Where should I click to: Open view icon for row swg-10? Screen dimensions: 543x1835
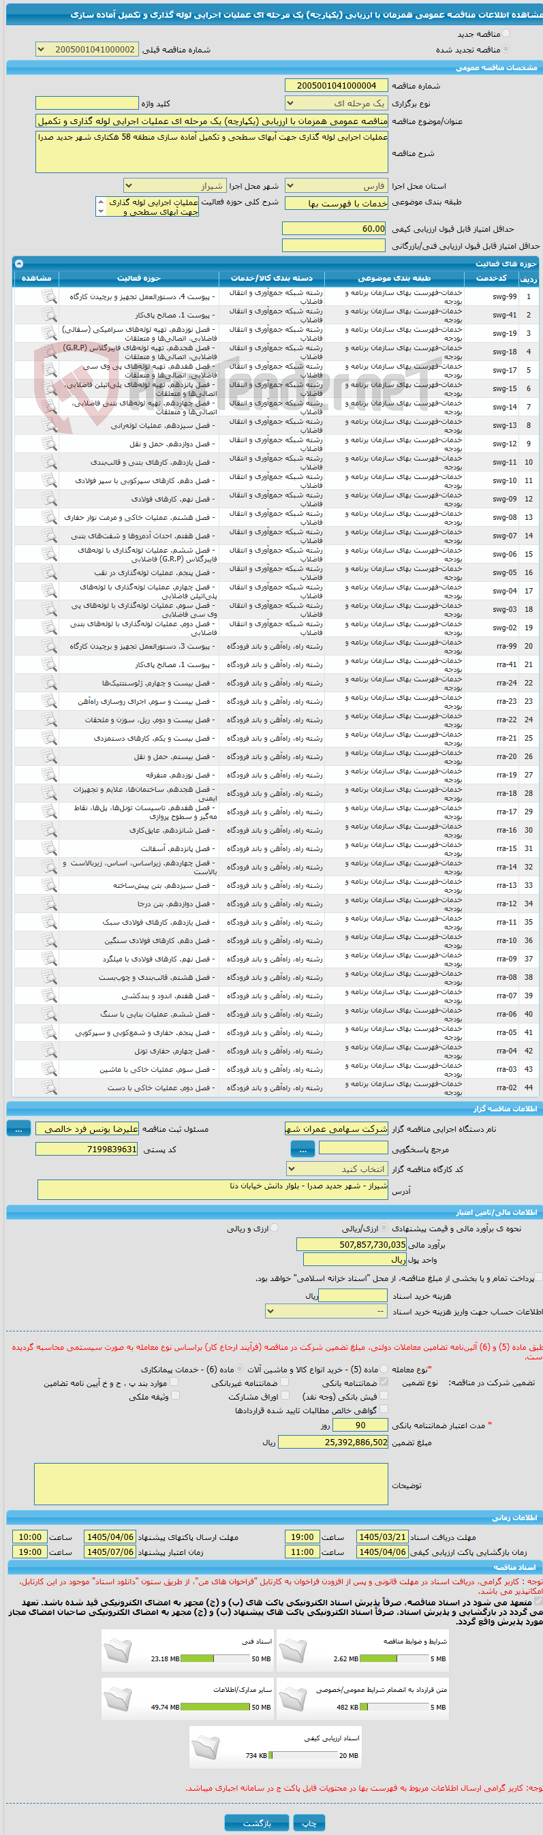pyautogui.click(x=48, y=481)
